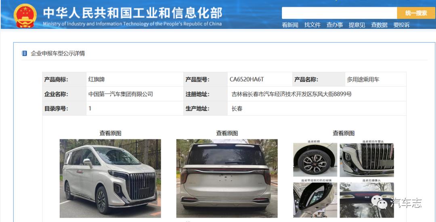Click the national emblem logo

pos(25,16)
